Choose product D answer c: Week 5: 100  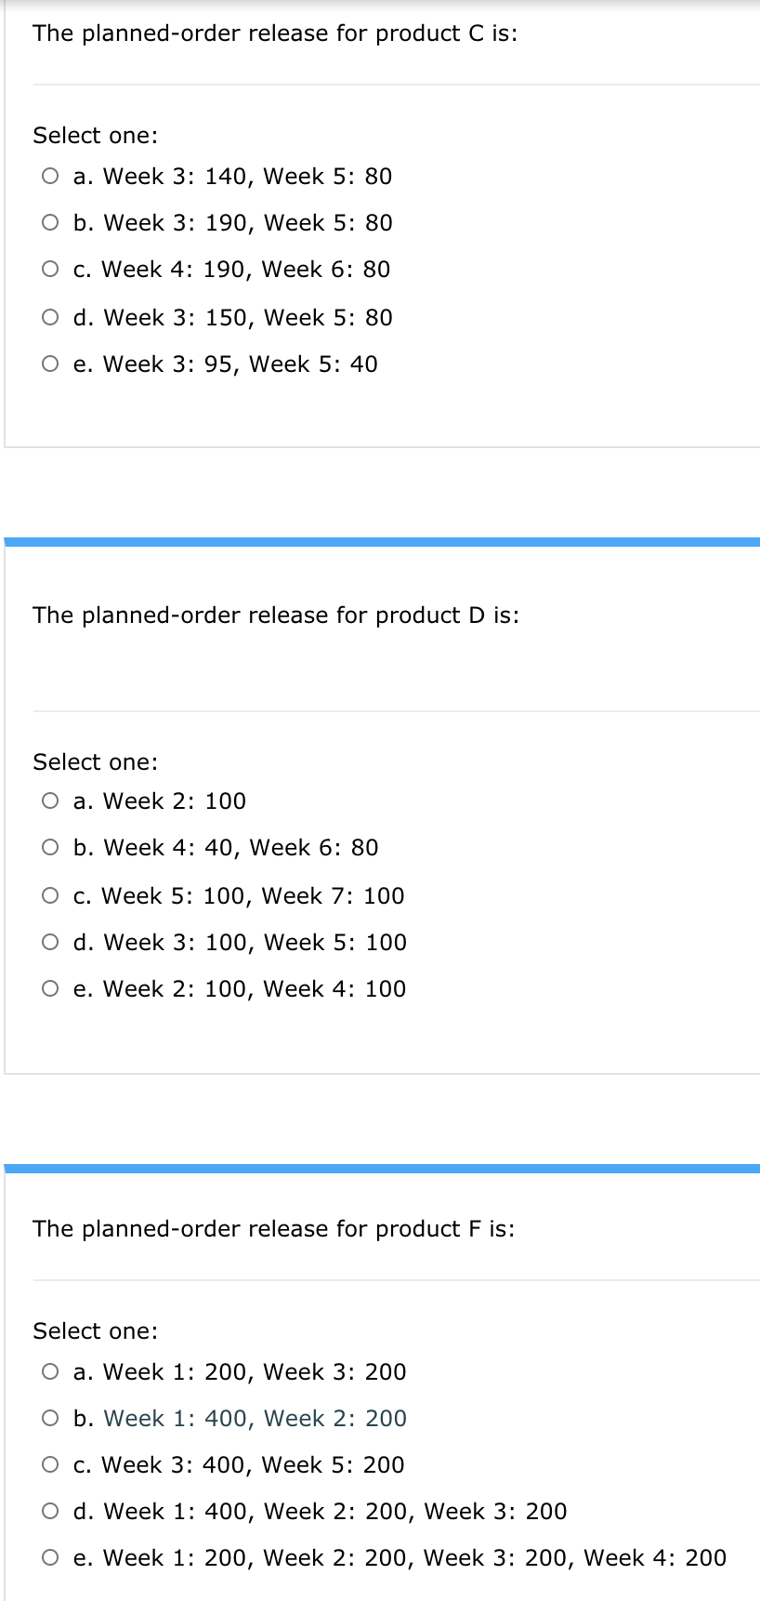click(x=50, y=896)
